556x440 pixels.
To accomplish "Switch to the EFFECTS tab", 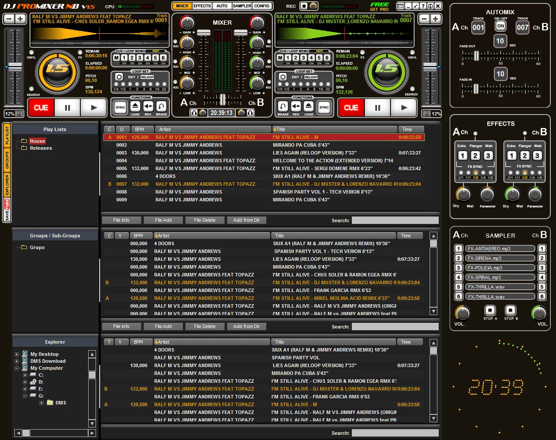I will point(202,6).
